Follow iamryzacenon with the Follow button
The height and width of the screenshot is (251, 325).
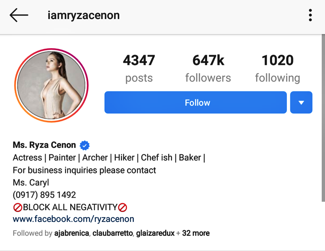coord(195,102)
